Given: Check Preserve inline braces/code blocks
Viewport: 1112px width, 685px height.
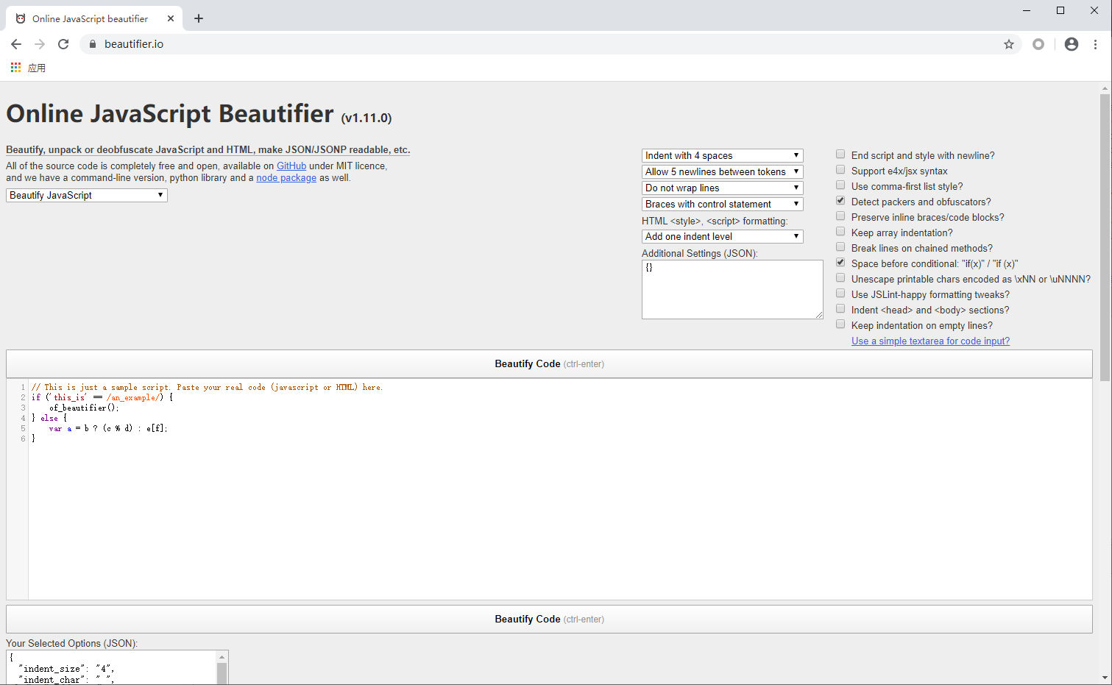Looking at the screenshot, I should pyautogui.click(x=840, y=216).
